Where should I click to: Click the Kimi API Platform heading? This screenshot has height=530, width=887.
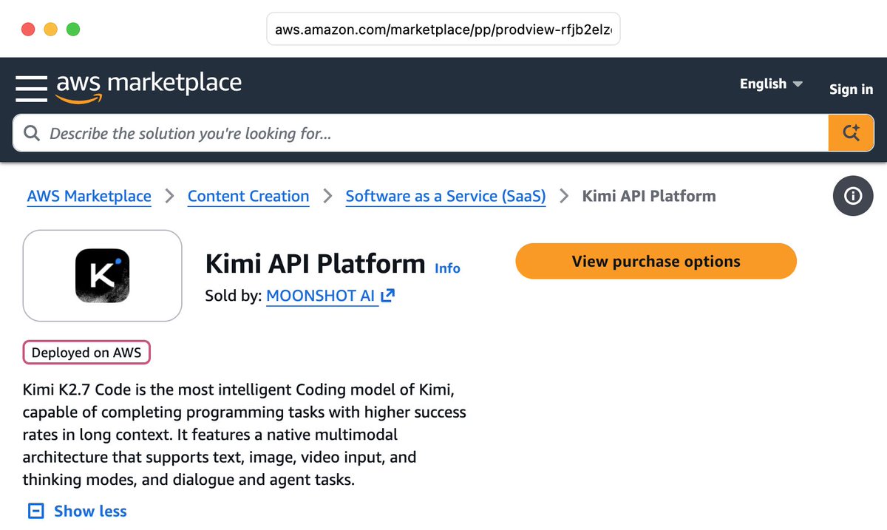(315, 264)
